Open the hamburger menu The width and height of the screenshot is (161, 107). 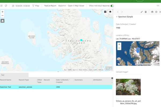tap(2, 6)
